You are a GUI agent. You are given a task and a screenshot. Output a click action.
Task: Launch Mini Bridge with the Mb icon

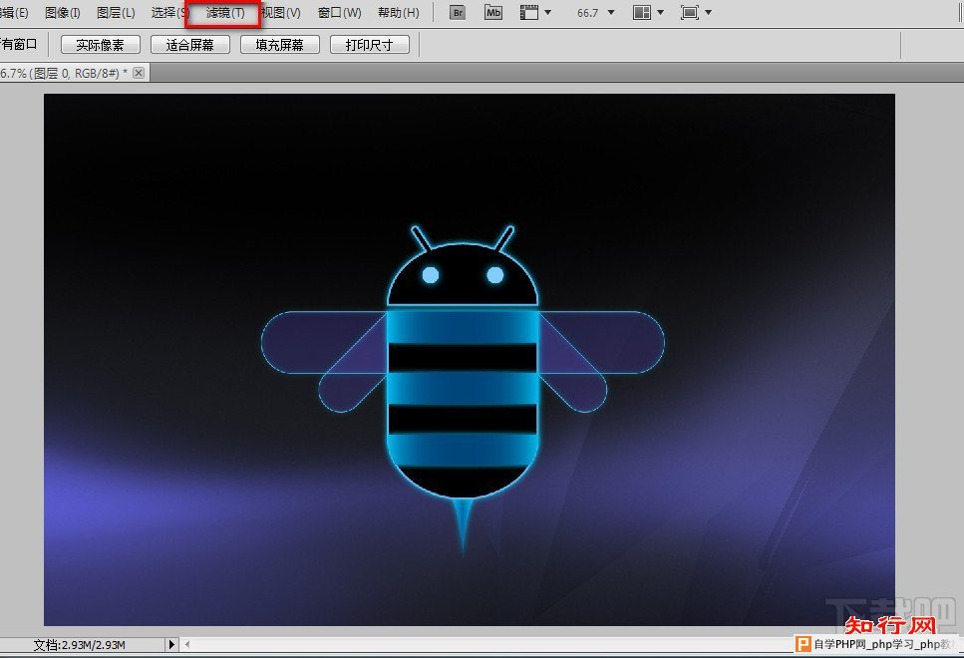[x=493, y=13]
